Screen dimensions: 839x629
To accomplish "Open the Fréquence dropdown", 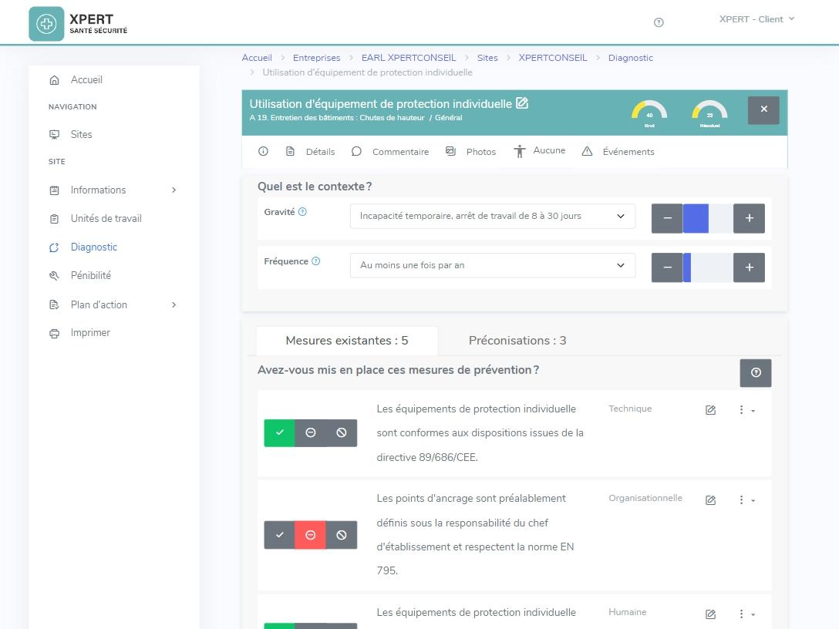I will [x=493, y=265].
